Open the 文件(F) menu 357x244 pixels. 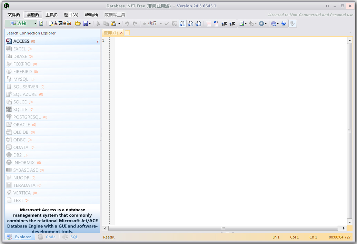pyautogui.click(x=14, y=15)
